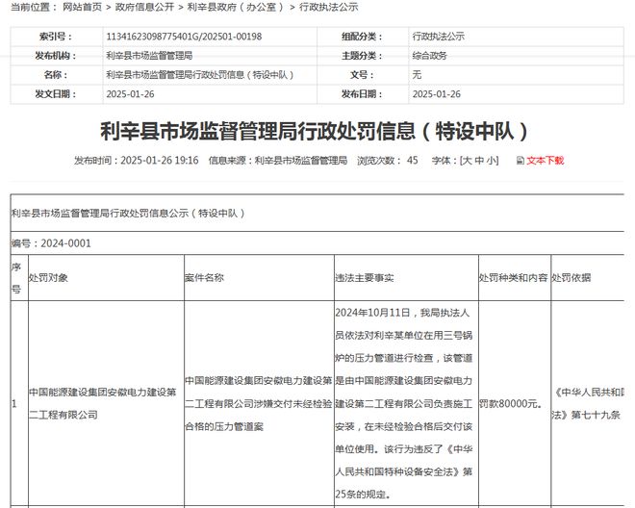
Task: Open 利辛县政府（办公室） breadcrumb link
Action: coord(236,7)
